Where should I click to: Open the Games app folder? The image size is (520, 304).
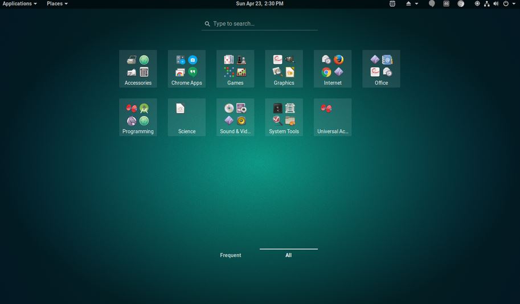[235, 69]
